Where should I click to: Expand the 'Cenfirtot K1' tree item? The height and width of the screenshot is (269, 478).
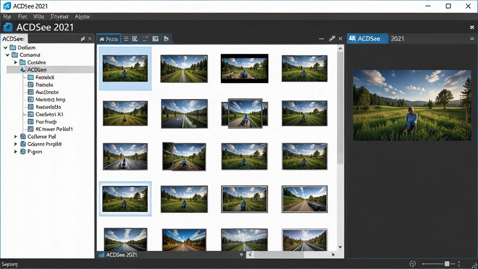click(x=24, y=114)
